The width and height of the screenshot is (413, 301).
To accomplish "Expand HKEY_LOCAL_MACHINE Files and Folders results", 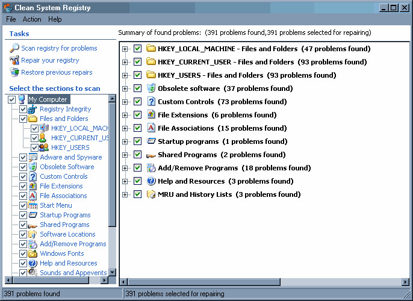I will [125, 49].
